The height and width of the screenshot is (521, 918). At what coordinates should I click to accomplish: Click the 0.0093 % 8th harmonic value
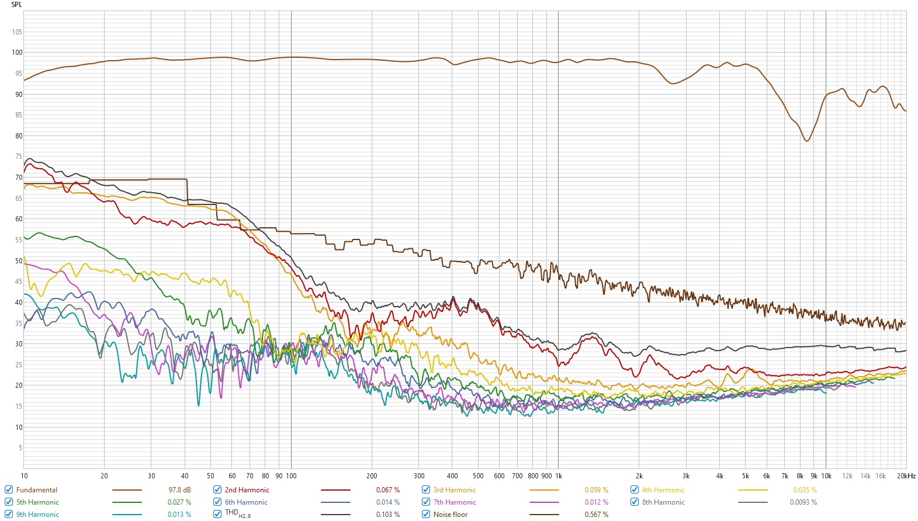point(803,502)
